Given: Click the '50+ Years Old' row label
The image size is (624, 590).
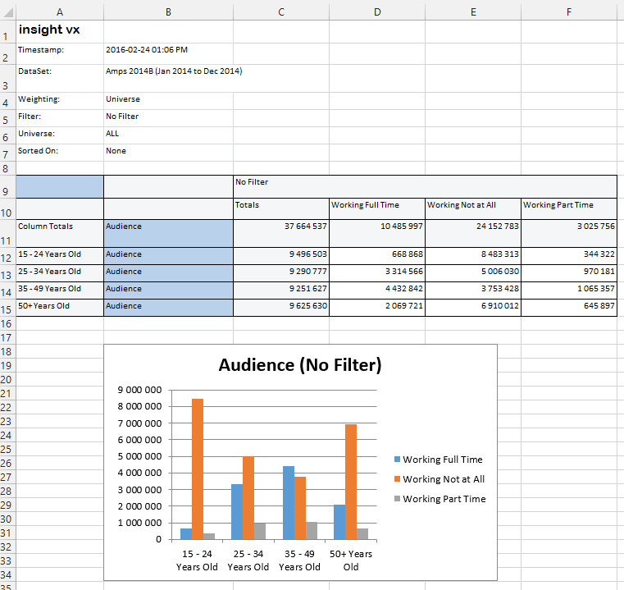Looking at the screenshot, I should tap(60, 308).
